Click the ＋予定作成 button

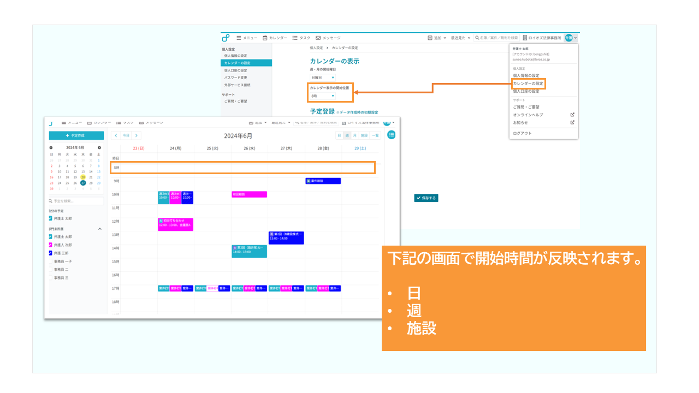click(x=76, y=135)
